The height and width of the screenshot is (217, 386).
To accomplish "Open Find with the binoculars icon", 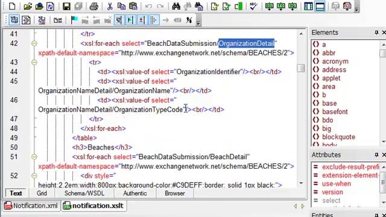I will pos(176,6).
